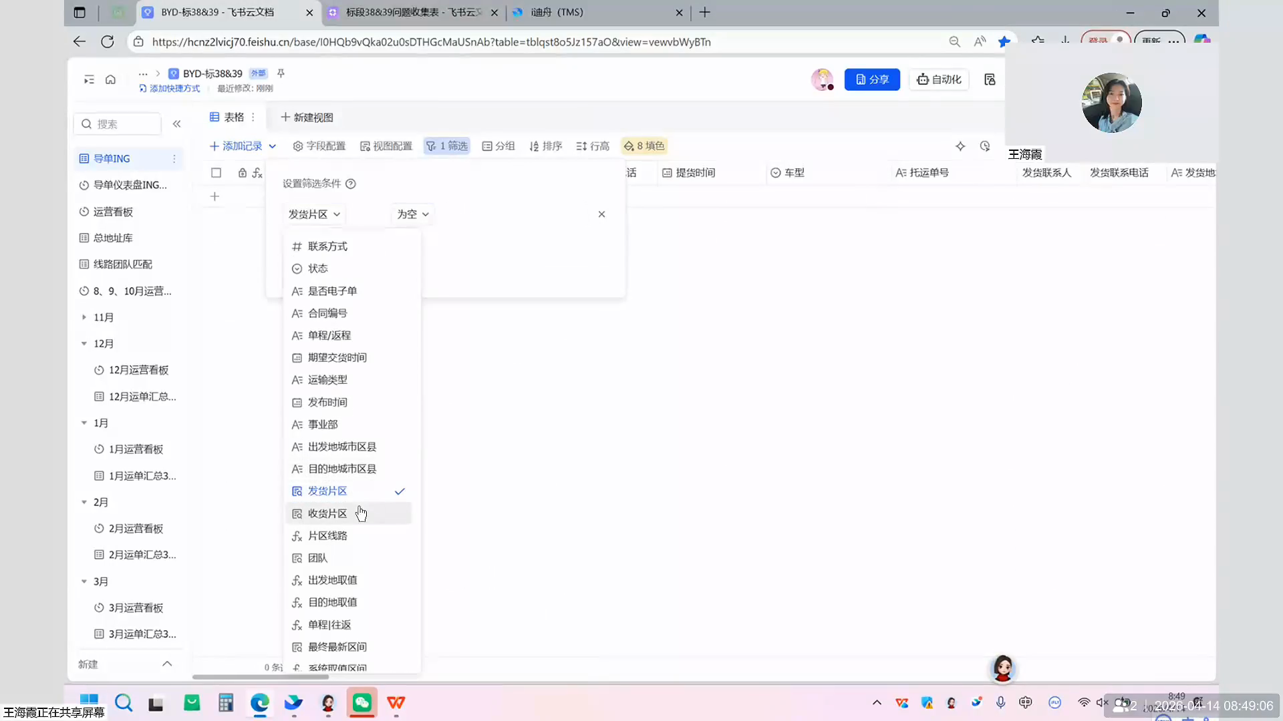
Task: Click the filter condition help question icon
Action: click(351, 184)
